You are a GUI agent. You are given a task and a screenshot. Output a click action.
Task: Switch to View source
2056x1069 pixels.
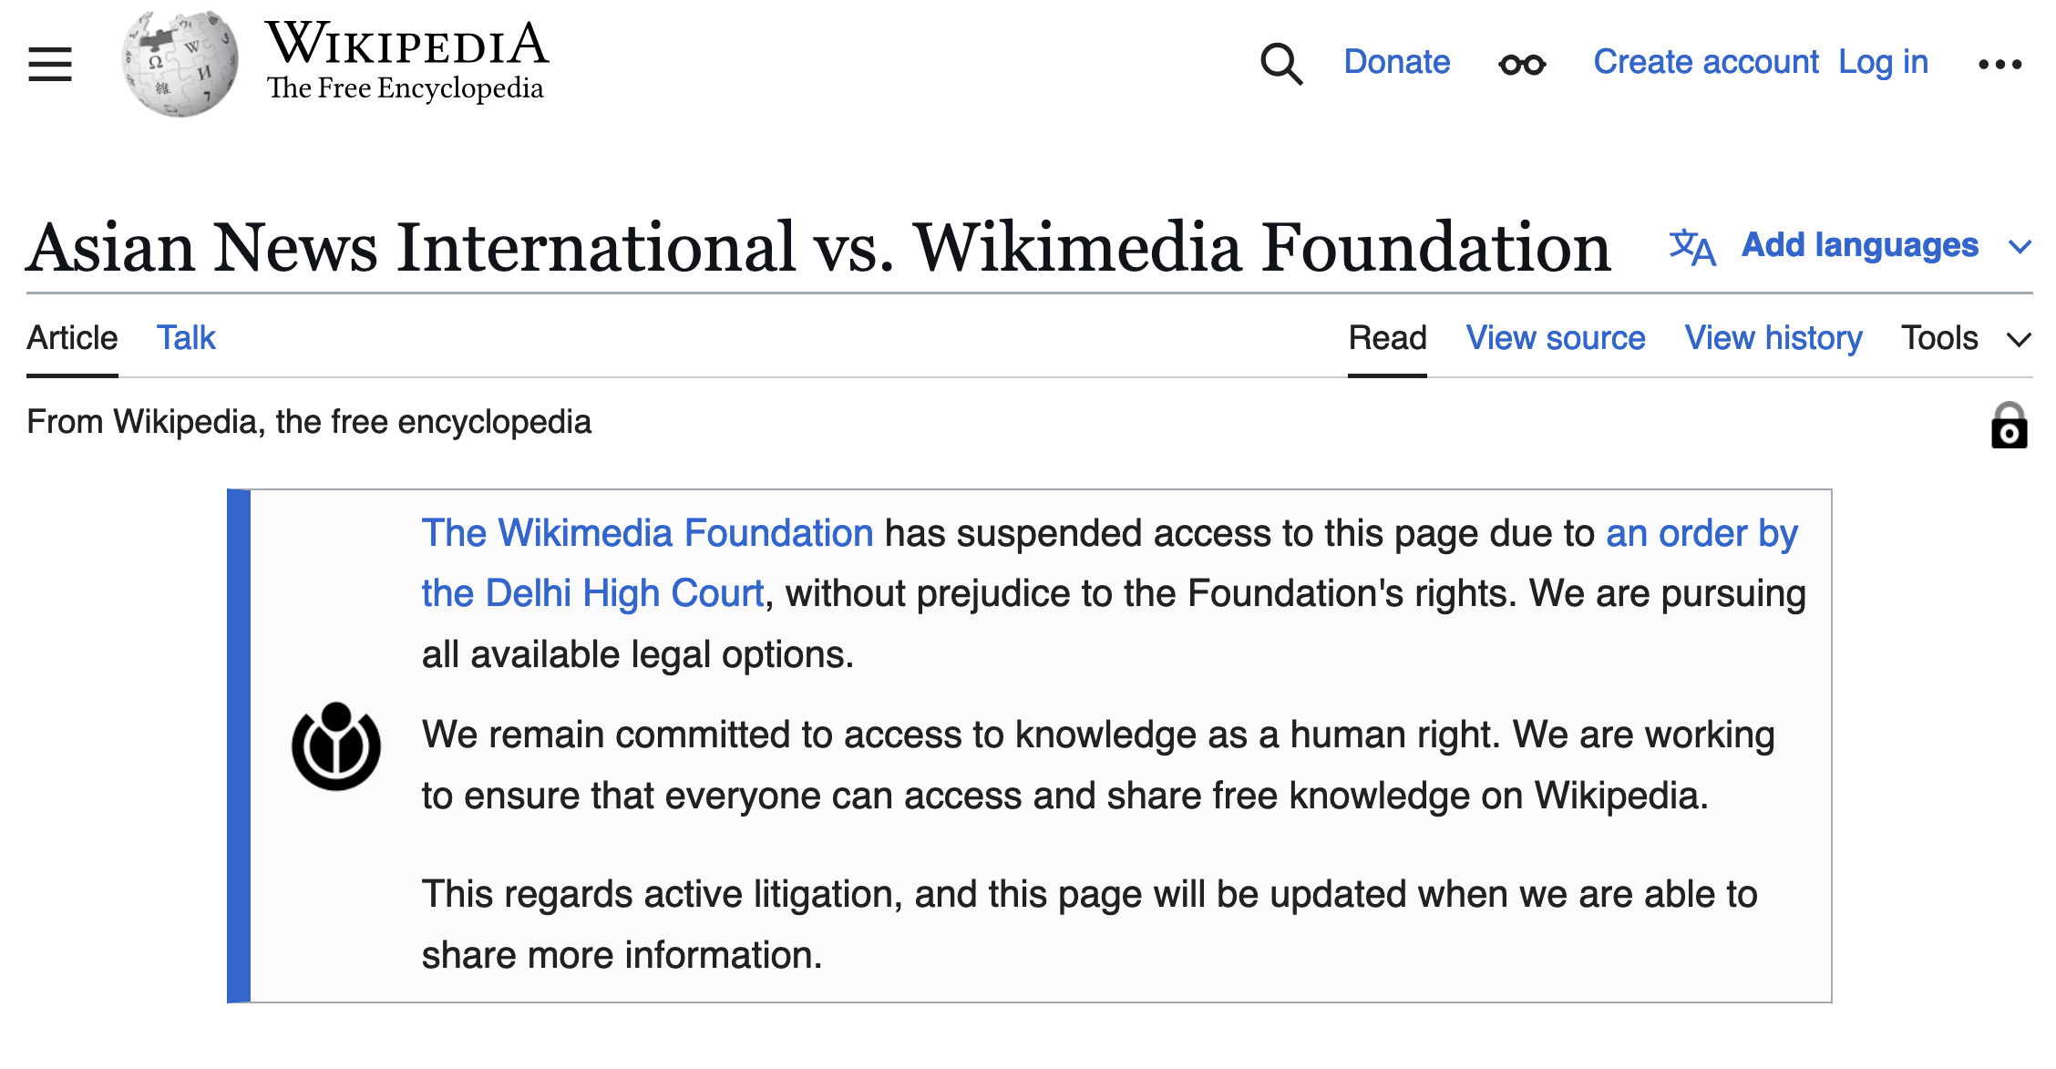pyautogui.click(x=1556, y=338)
